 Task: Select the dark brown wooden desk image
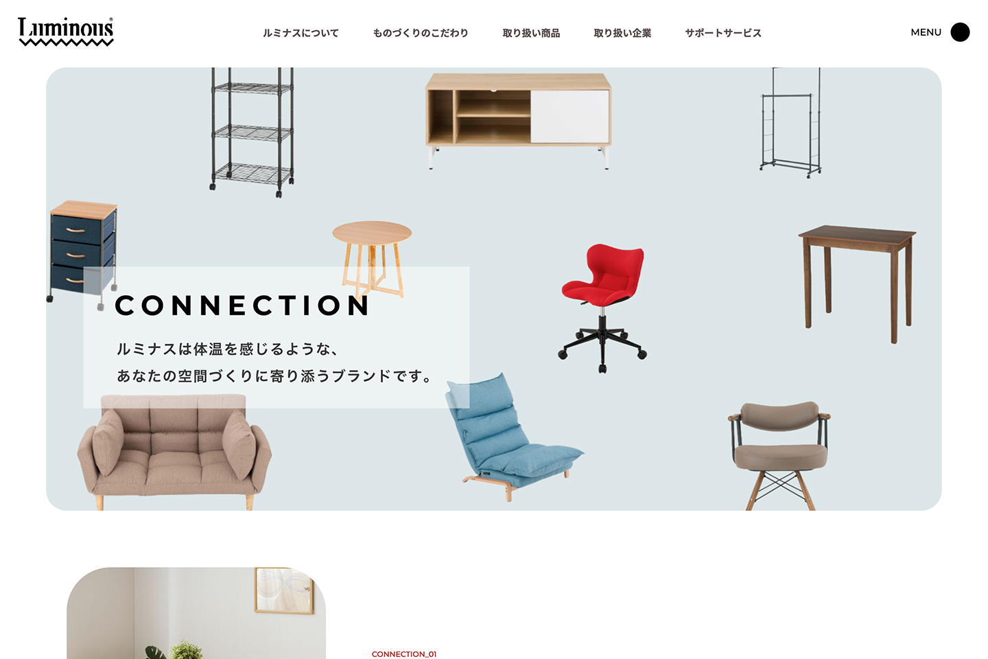(x=857, y=284)
